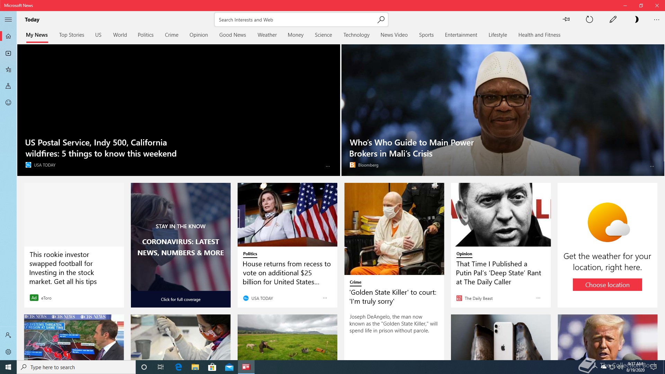Open US Postal Service, Indy 500 headline
This screenshot has width=665, height=374.
(101, 148)
